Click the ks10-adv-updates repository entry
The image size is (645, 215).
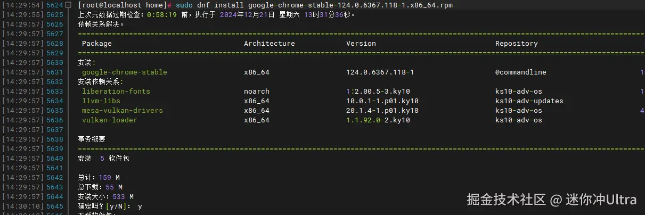(529, 101)
